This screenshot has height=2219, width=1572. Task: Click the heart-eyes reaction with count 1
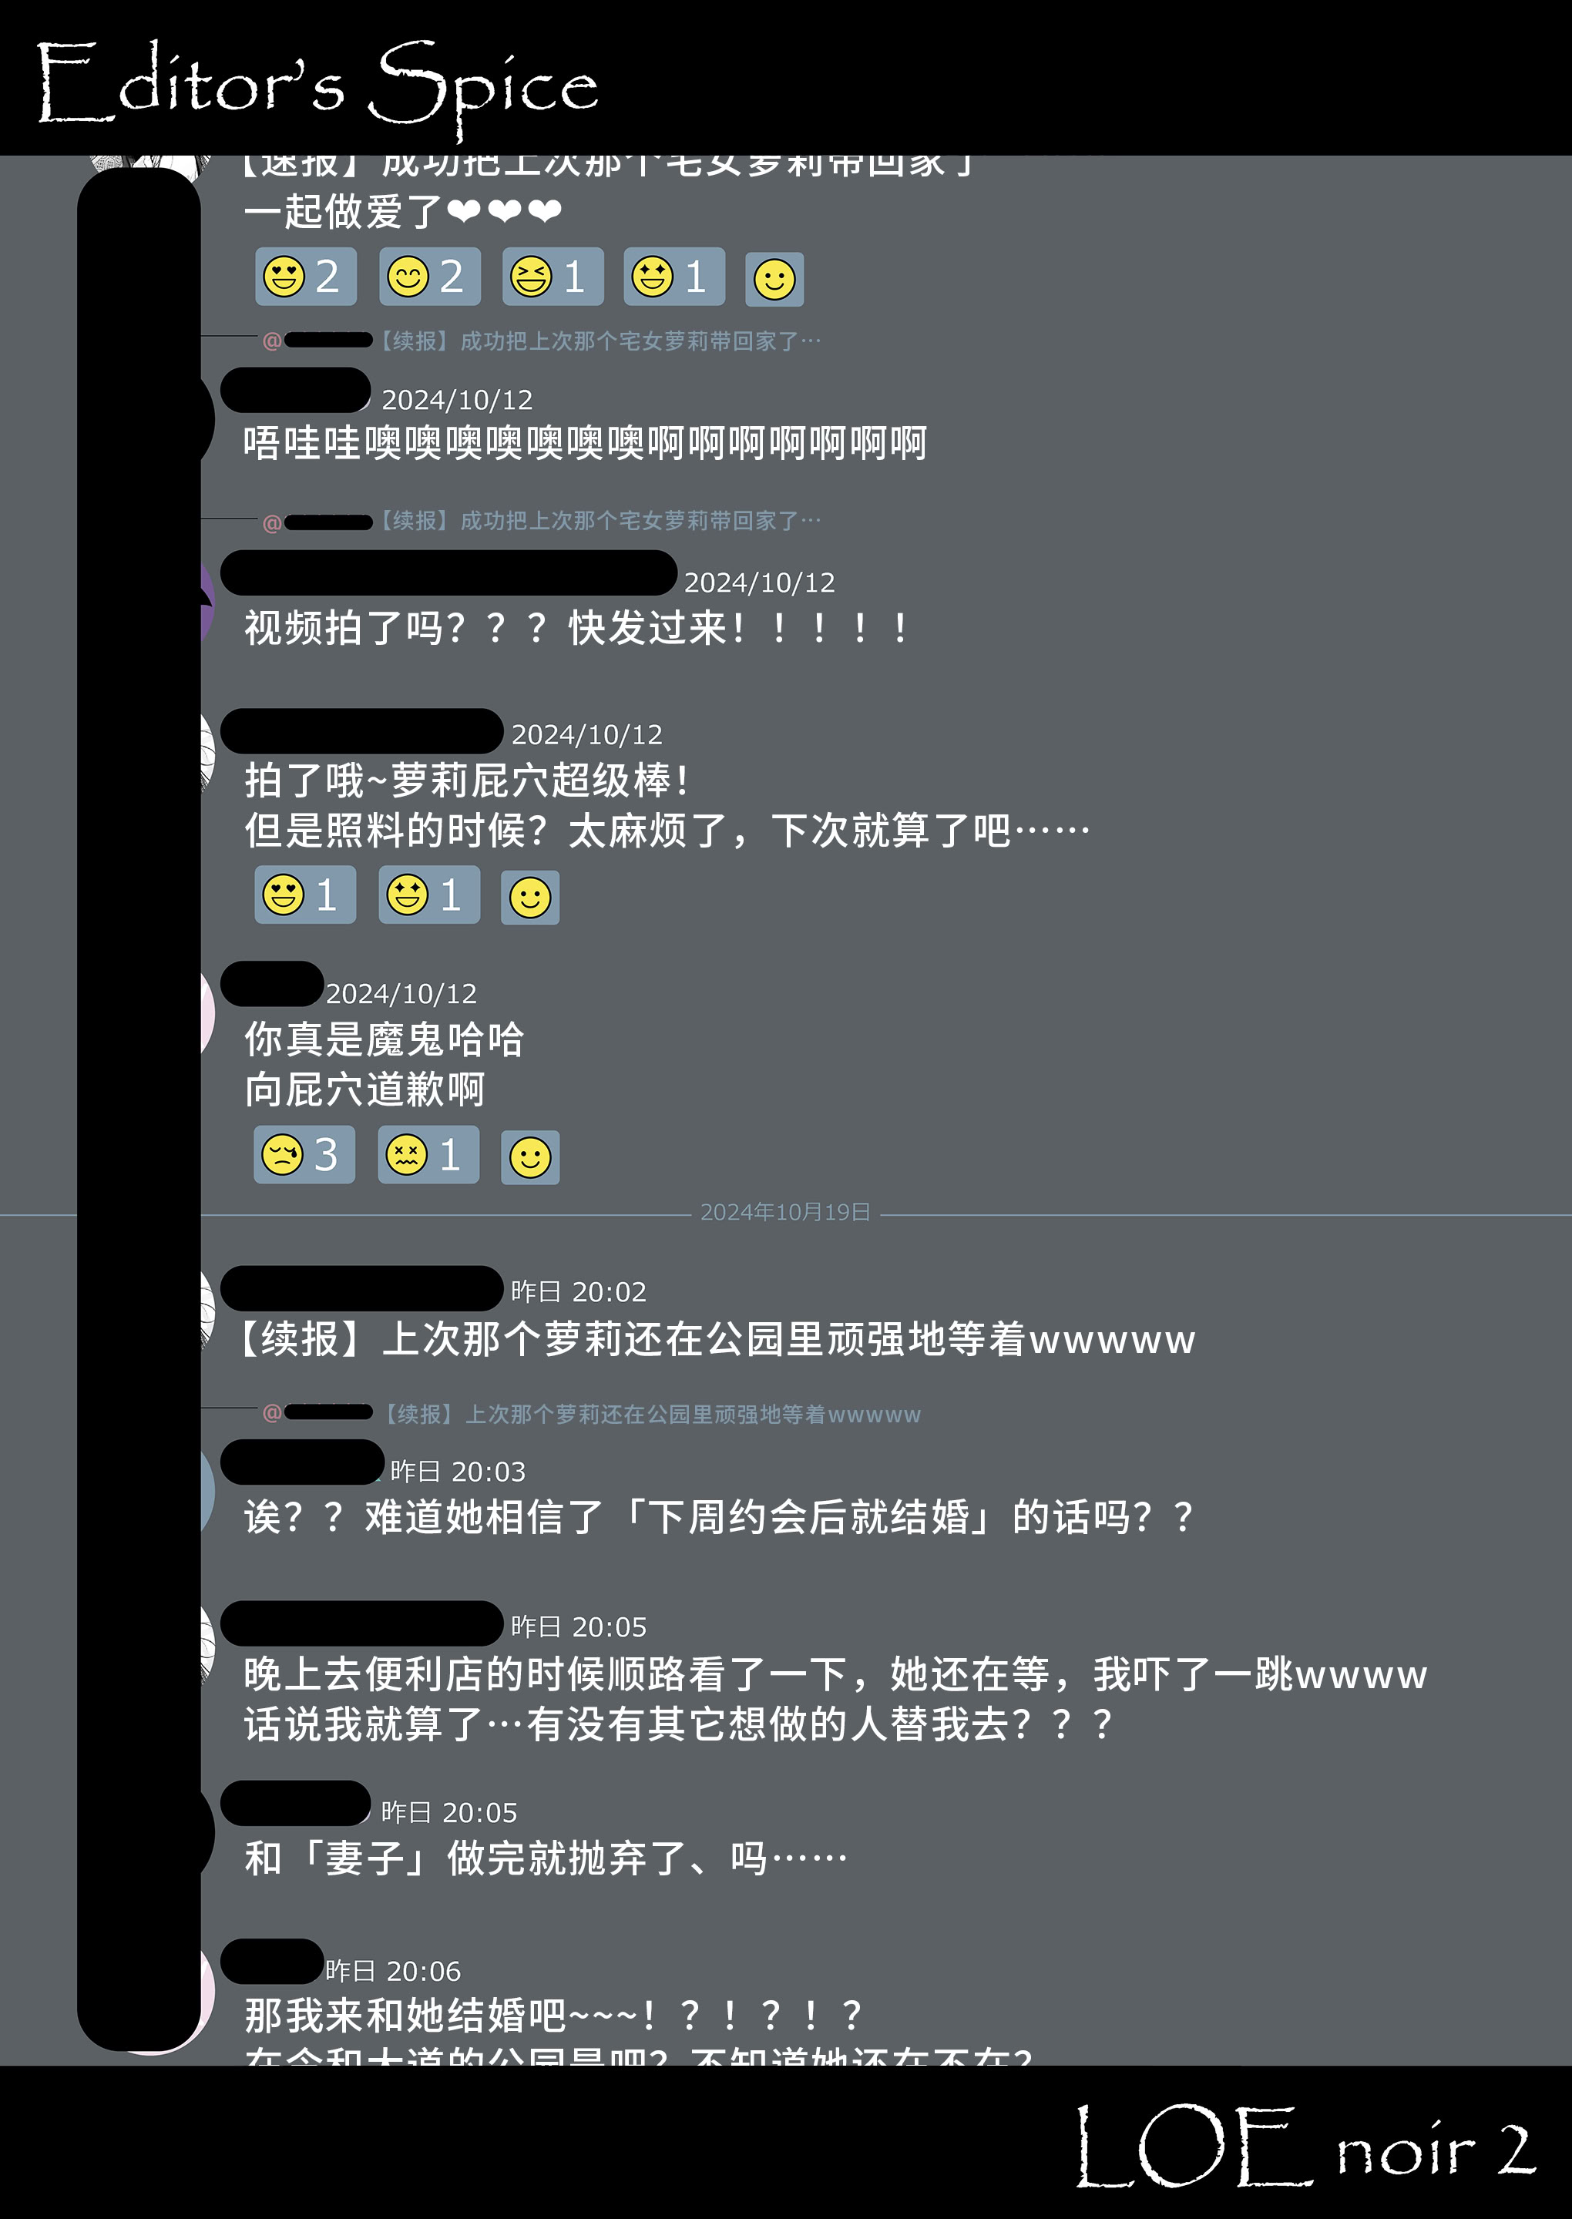point(305,895)
